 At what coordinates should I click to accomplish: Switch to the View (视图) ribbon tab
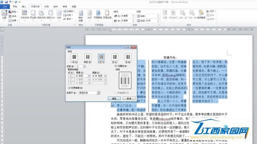74,6
